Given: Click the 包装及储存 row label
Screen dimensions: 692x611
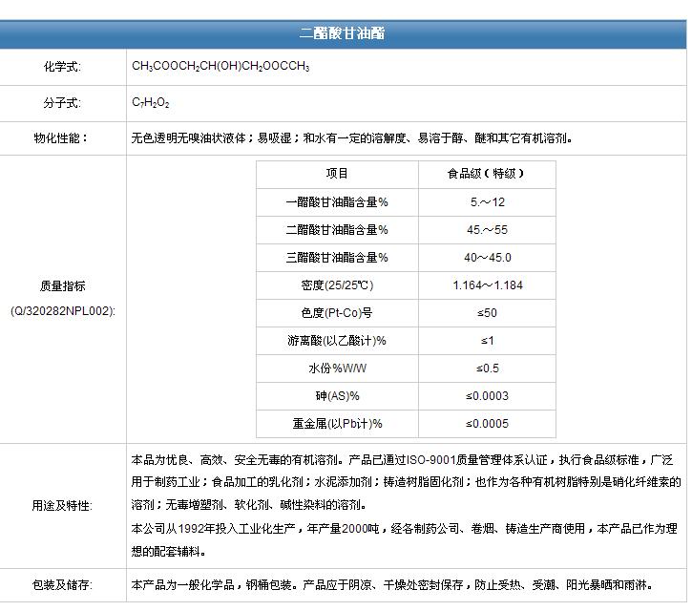Looking at the screenshot, I should 62,585.
